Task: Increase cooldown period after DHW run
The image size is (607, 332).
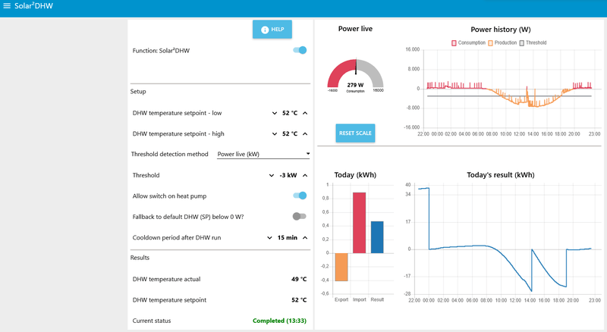Action: click(305, 238)
